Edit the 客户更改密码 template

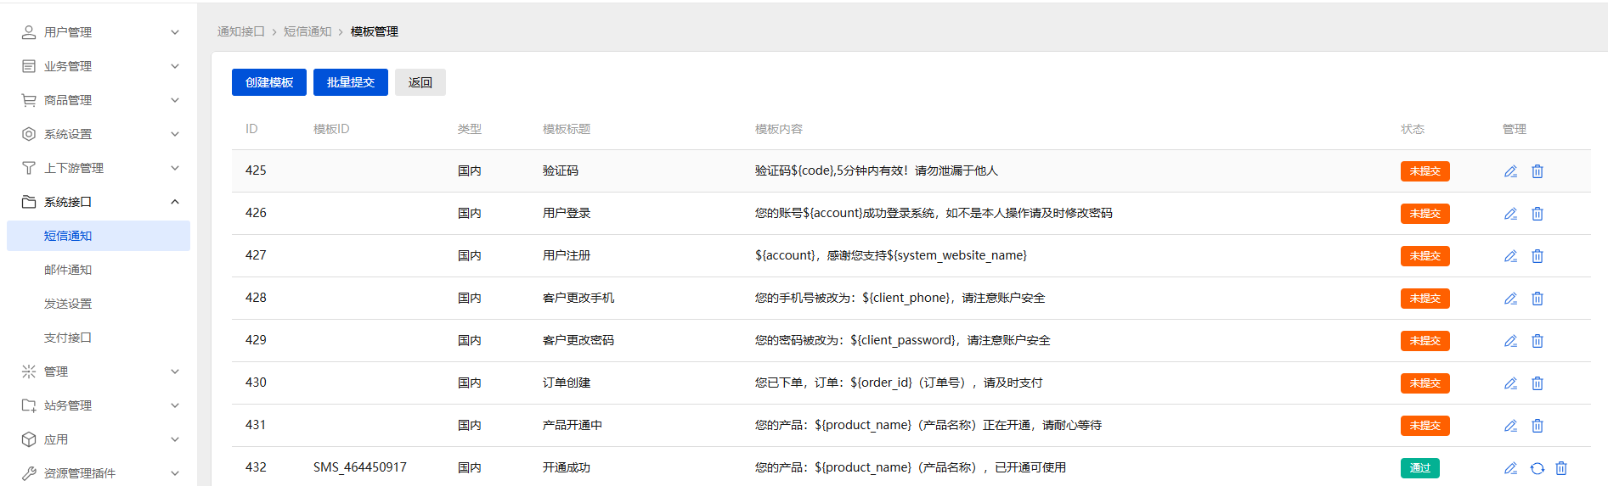[x=1510, y=341]
